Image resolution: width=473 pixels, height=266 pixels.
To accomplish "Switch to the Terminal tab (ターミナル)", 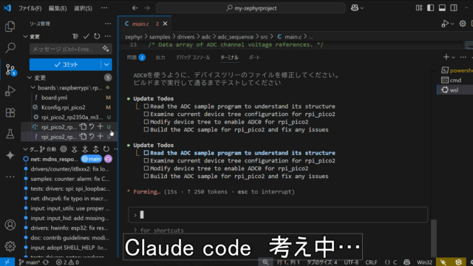I will tap(229, 58).
